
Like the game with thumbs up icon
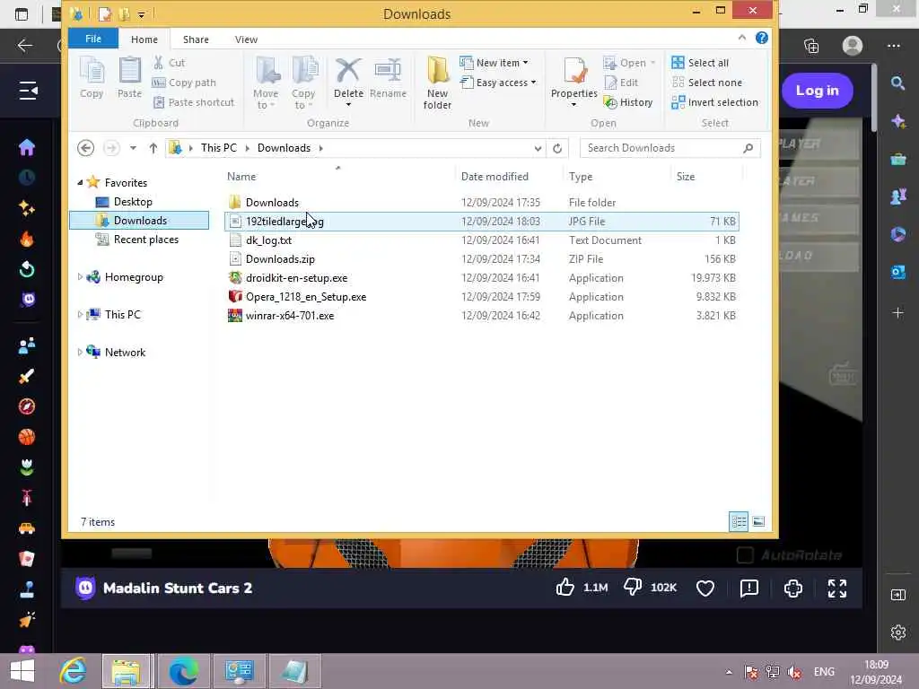tap(565, 588)
